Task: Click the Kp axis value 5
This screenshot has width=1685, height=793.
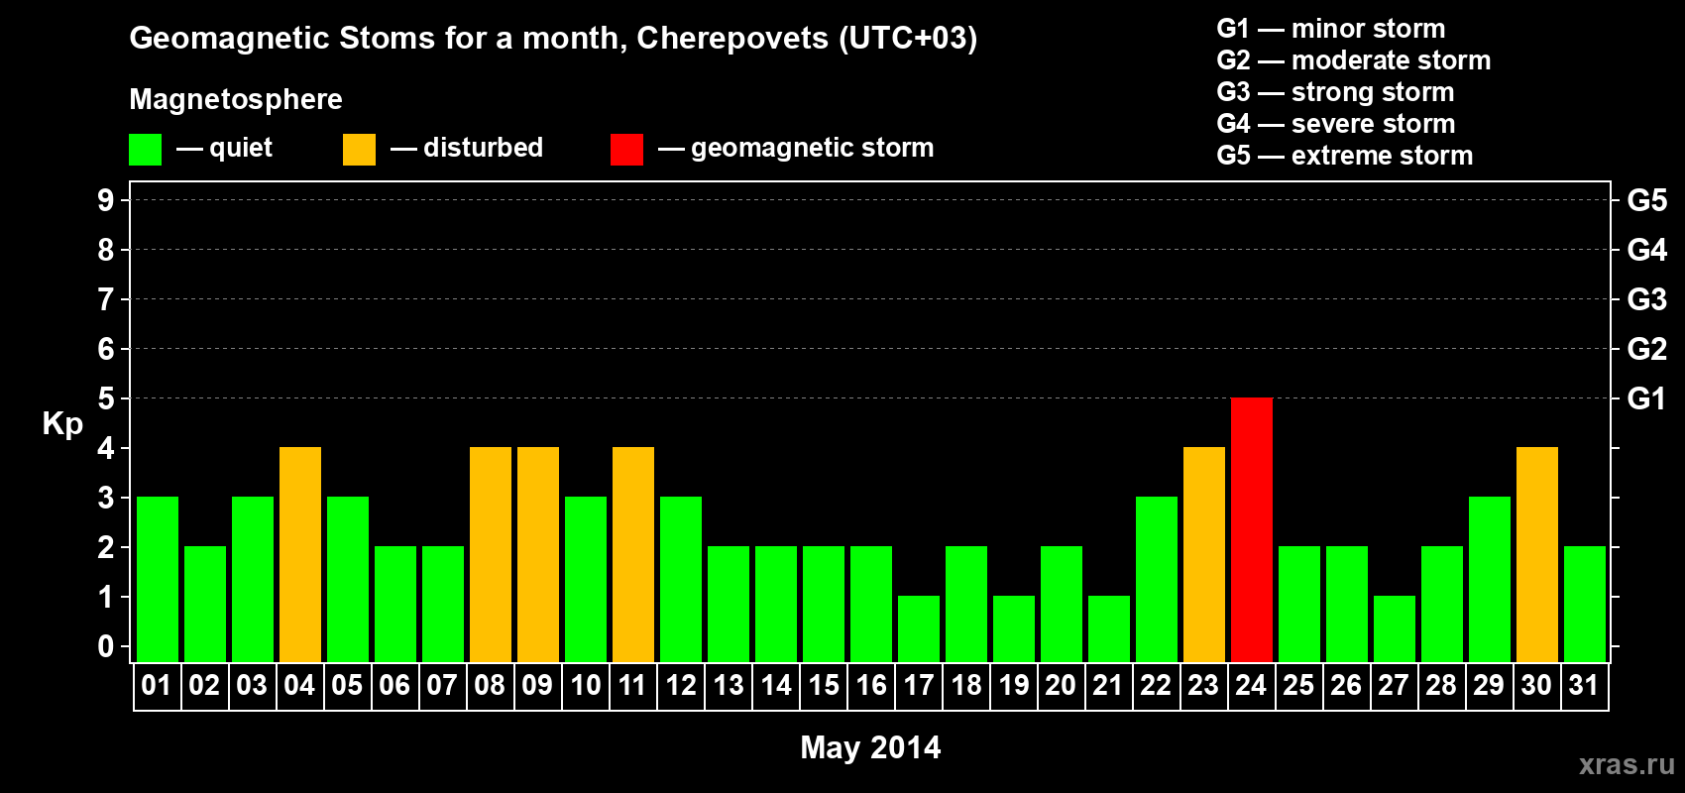Action: point(106,398)
